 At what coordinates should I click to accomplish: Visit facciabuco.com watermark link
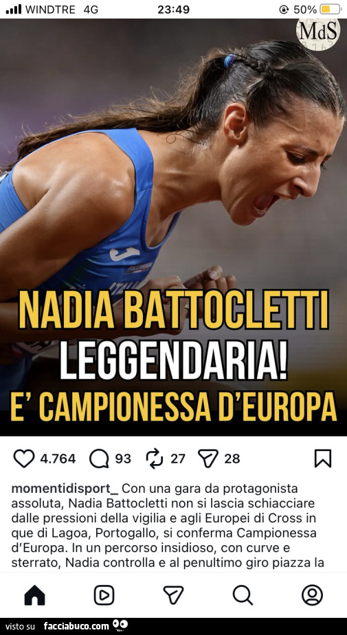coord(76,626)
